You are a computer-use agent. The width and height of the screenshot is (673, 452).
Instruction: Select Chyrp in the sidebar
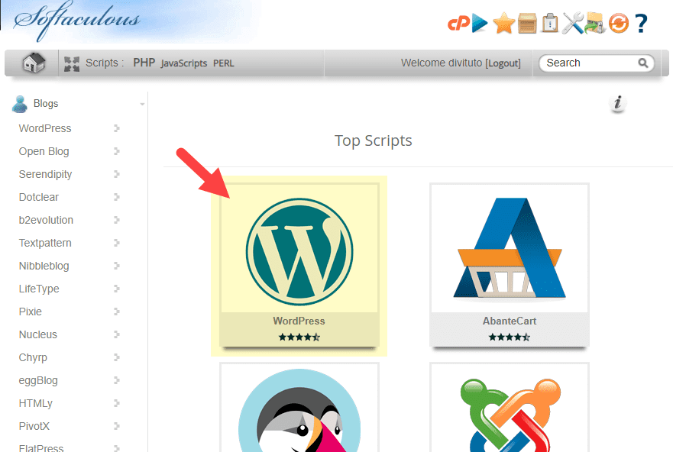[x=33, y=357]
